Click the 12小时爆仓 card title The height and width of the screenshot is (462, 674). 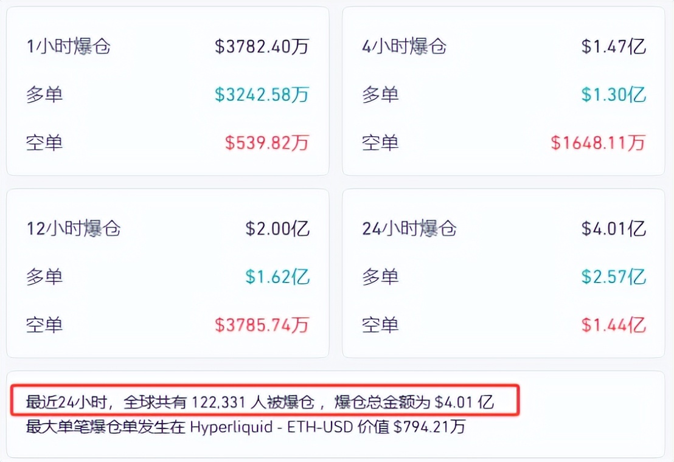(x=73, y=229)
